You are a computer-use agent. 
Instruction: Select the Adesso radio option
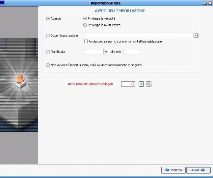coord(48,18)
